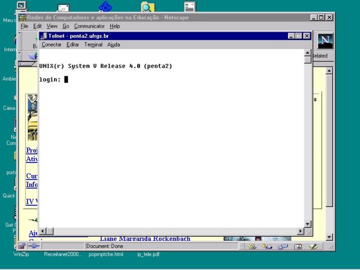This screenshot has height=270, width=360.
Task: Open Netscape's Edit menu
Action: 37,26
